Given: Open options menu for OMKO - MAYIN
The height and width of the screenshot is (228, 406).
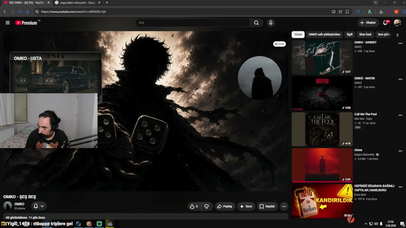Looking at the screenshot, I should [400, 79].
